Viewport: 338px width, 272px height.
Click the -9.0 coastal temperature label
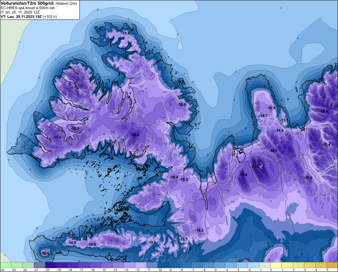coord(181,81)
